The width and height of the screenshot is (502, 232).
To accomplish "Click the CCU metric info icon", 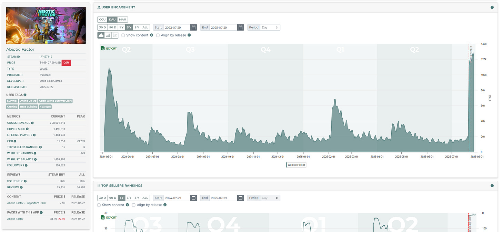I will tap(15, 141).
